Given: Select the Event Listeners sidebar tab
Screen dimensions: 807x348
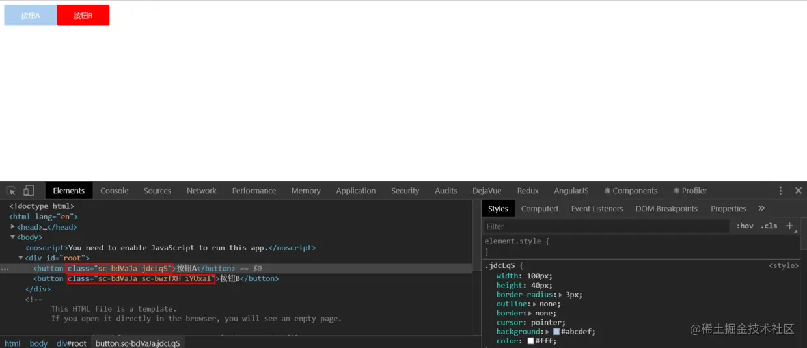Looking at the screenshot, I should [597, 209].
